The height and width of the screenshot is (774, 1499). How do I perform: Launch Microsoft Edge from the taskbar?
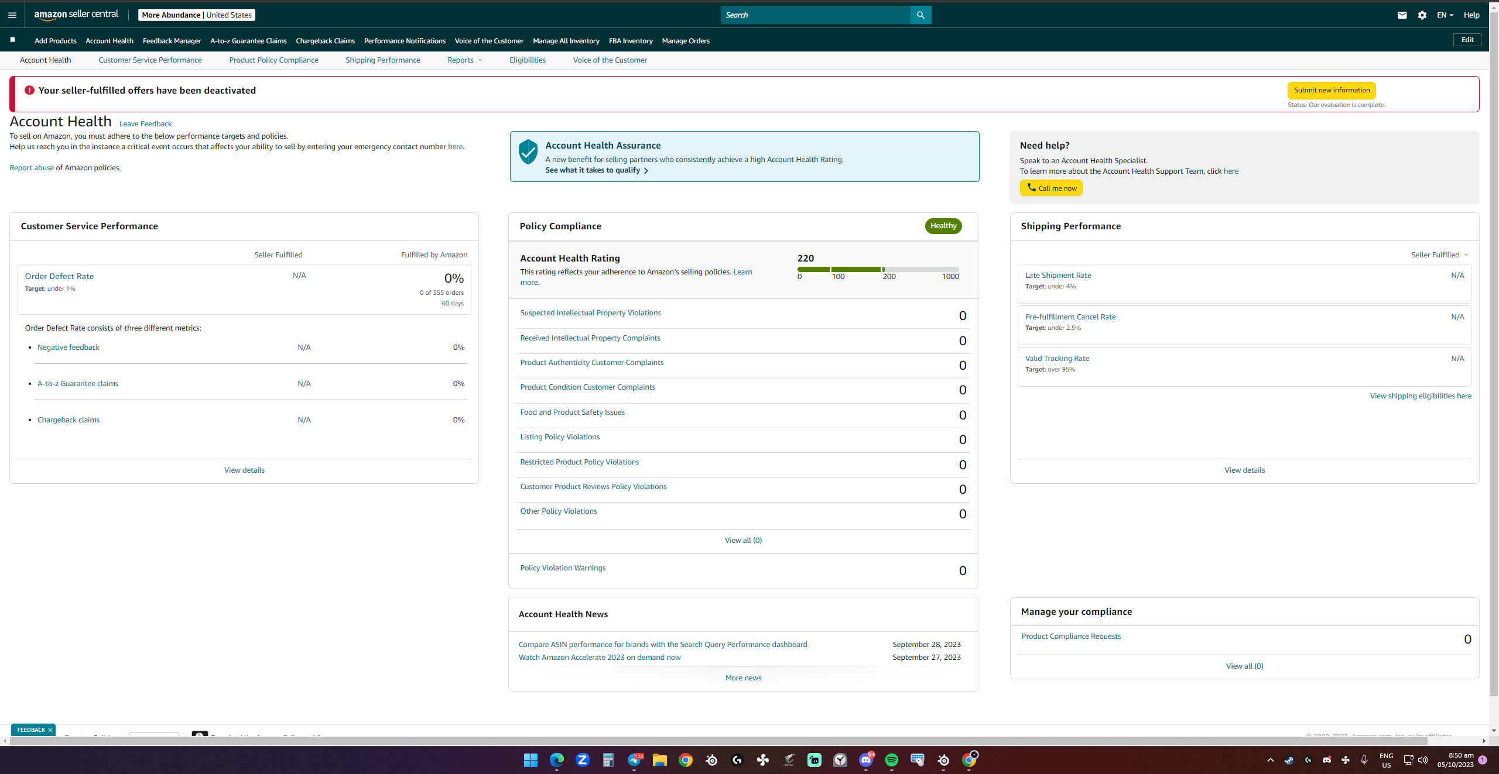coord(556,760)
